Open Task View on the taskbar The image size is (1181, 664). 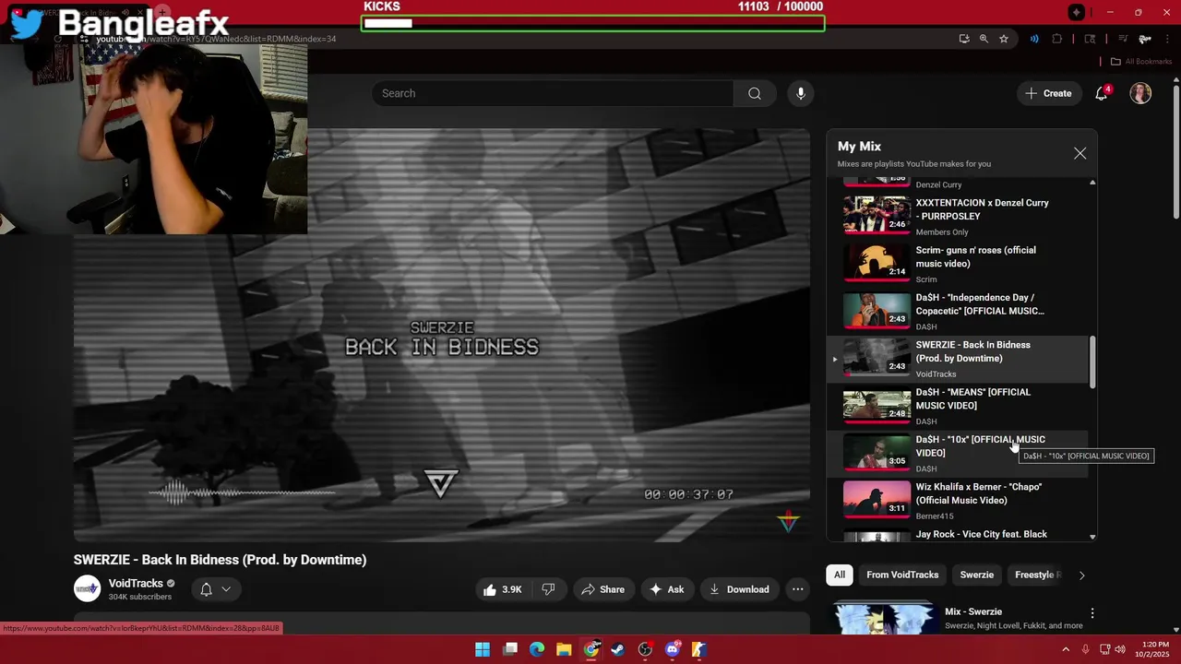pos(510,649)
